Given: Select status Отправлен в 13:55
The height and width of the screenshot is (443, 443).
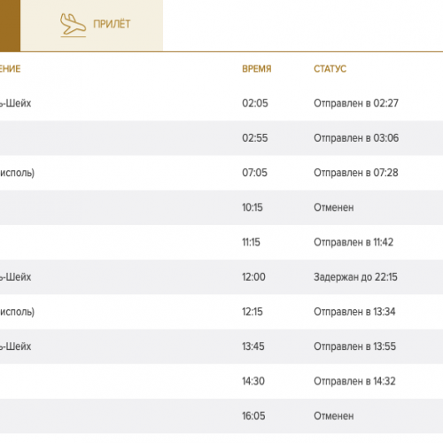Looking at the screenshot, I should (354, 346).
